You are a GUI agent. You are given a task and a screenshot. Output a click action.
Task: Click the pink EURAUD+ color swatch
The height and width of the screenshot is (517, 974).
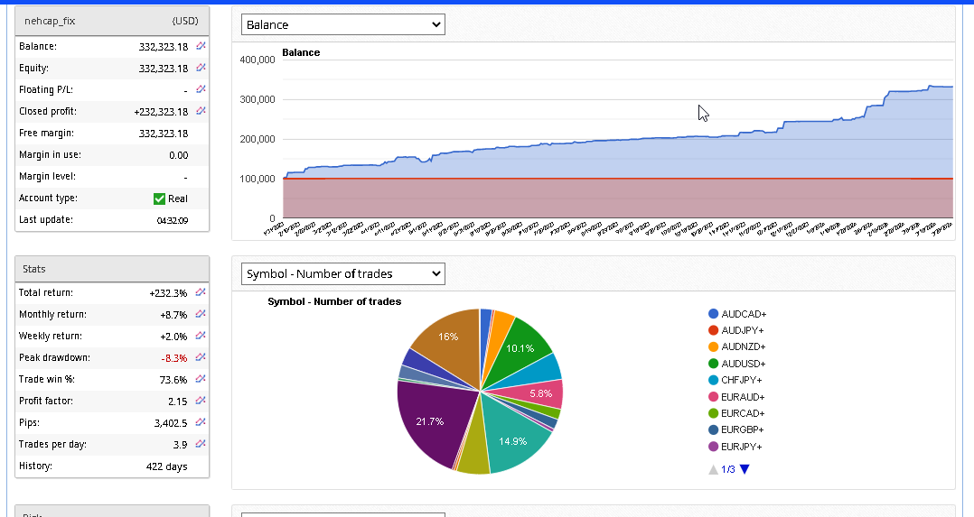point(714,397)
